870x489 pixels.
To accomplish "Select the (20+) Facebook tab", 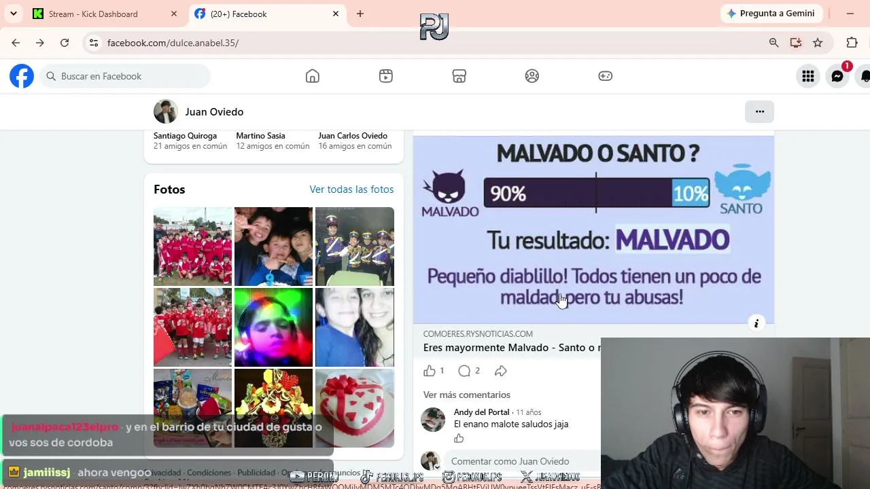I will tap(266, 14).
